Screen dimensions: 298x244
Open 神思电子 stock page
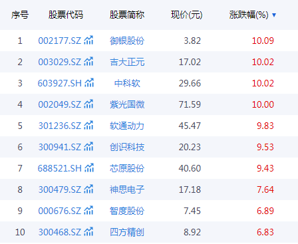[x=127, y=189]
